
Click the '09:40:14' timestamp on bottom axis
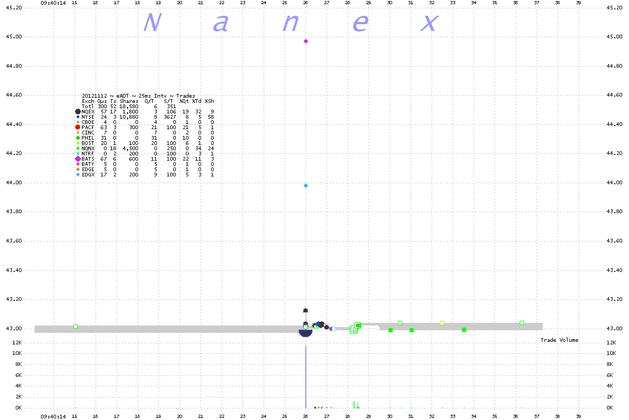point(54,416)
